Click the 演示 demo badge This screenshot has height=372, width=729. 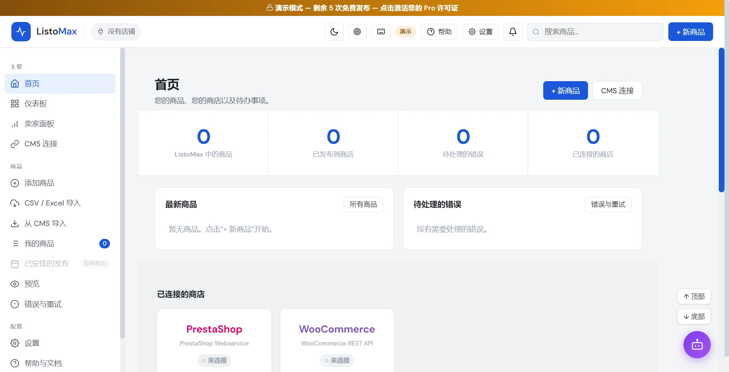405,31
